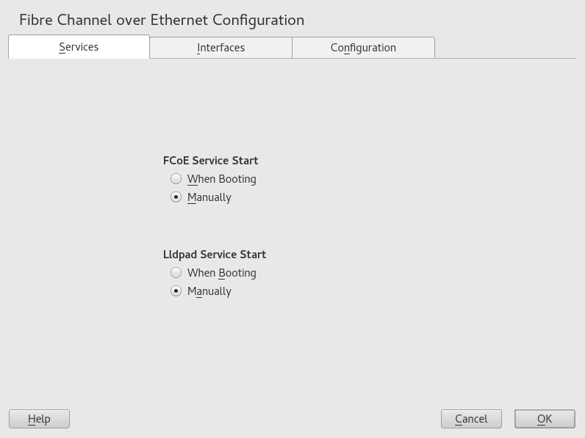The height and width of the screenshot is (438, 585).
Task: Set Lldpad service to start When Booting
Action: coord(176,273)
